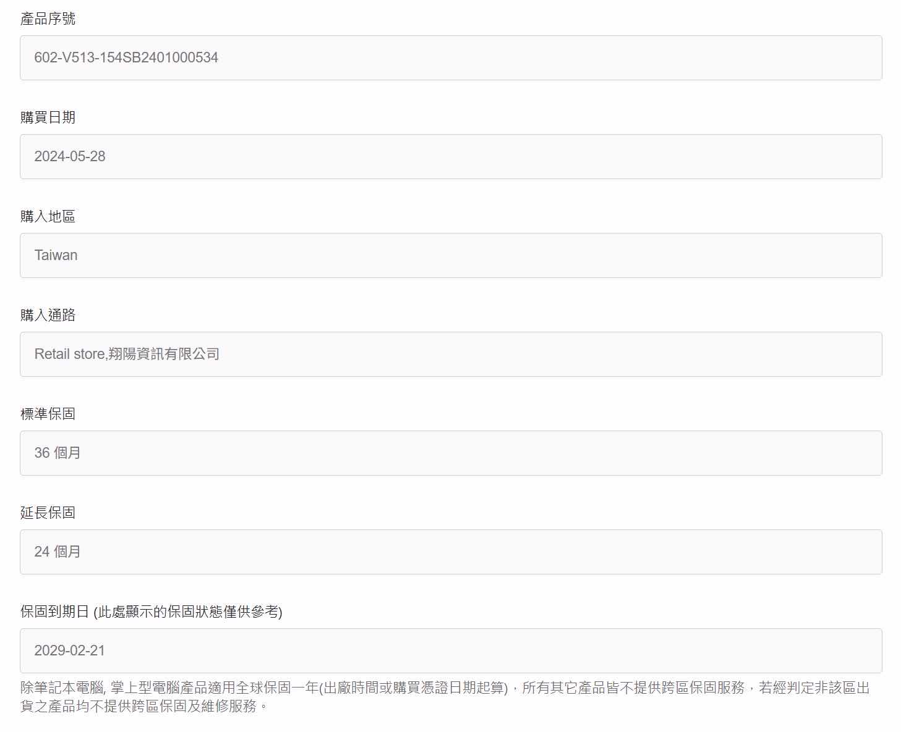Click the 標準保固 label
901x732 pixels.
pyautogui.click(x=48, y=414)
